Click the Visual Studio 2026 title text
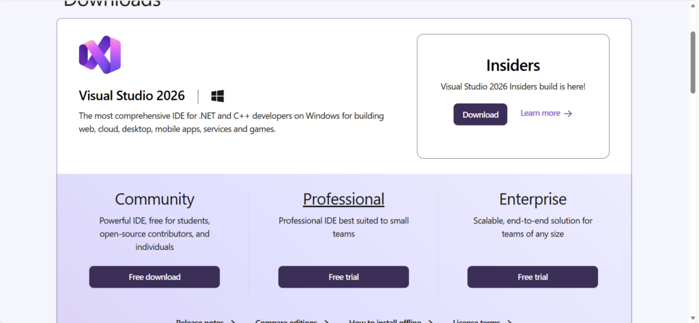 132,95
